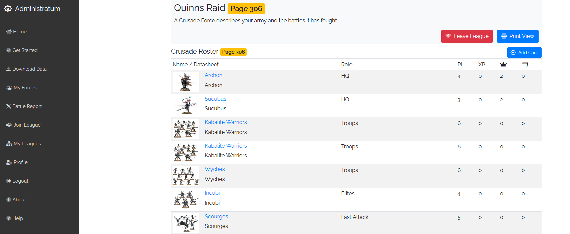Screen dimensions: 570x234
Task: Click the Help question mark icon
Action: [x=9, y=218]
